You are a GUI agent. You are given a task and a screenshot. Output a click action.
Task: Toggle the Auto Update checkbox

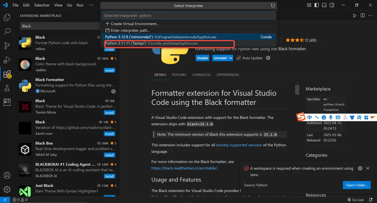(x=239, y=58)
